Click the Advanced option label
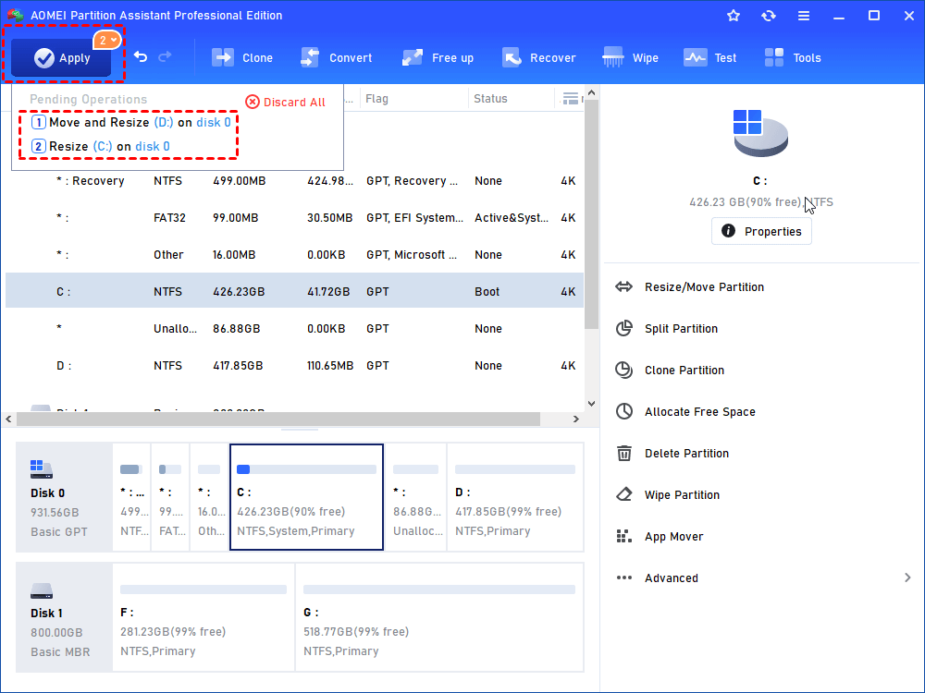 tap(672, 578)
